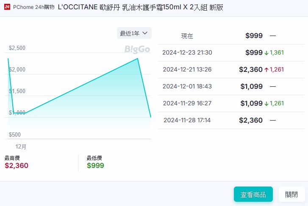Select the 2024-12-21 13:26 price record

click(187, 70)
